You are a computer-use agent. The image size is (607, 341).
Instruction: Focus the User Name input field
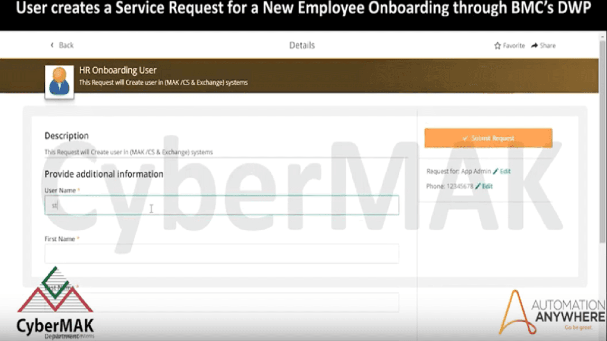[x=221, y=205]
